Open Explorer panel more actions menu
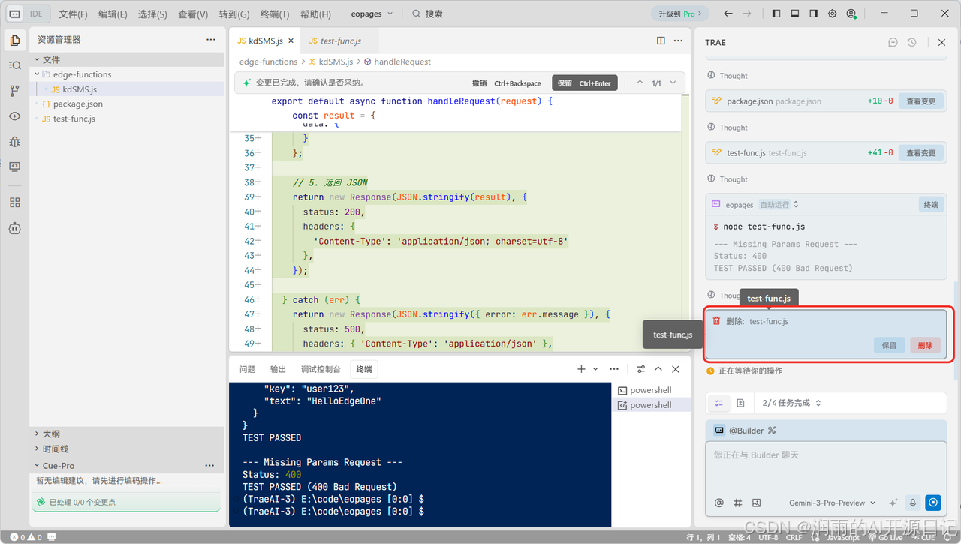 click(x=211, y=40)
